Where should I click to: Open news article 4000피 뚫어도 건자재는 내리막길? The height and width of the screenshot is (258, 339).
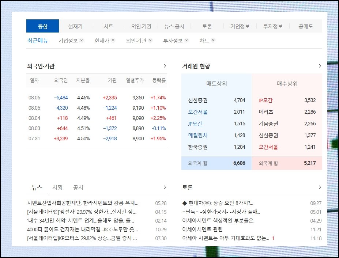[83, 229]
